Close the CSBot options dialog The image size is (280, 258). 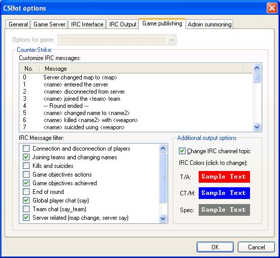coord(272,8)
